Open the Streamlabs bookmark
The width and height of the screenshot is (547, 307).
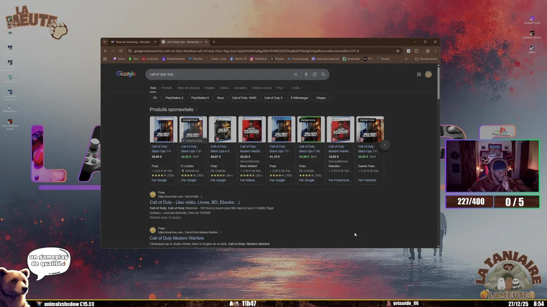(351, 59)
